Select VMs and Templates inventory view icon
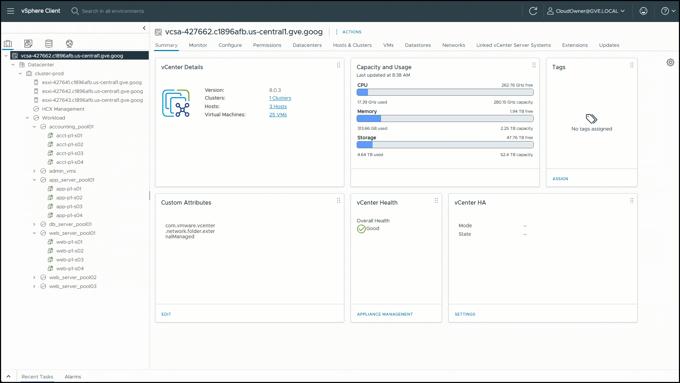The height and width of the screenshot is (383, 680). tap(28, 44)
